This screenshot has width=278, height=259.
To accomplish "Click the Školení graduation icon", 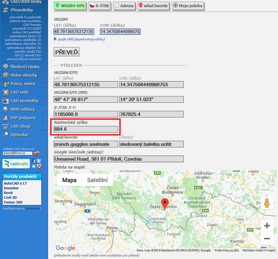I will (5, 66).
